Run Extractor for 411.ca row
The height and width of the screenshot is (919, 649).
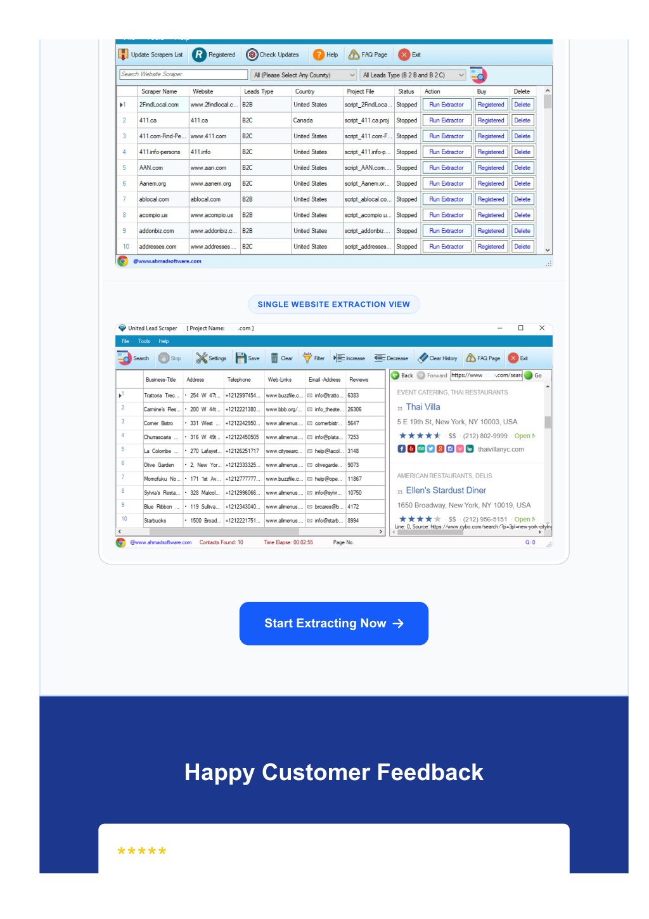point(446,121)
